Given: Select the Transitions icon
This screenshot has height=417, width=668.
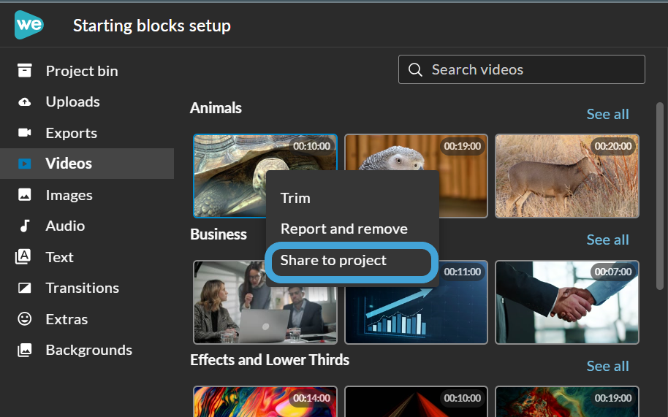Looking at the screenshot, I should (x=25, y=288).
